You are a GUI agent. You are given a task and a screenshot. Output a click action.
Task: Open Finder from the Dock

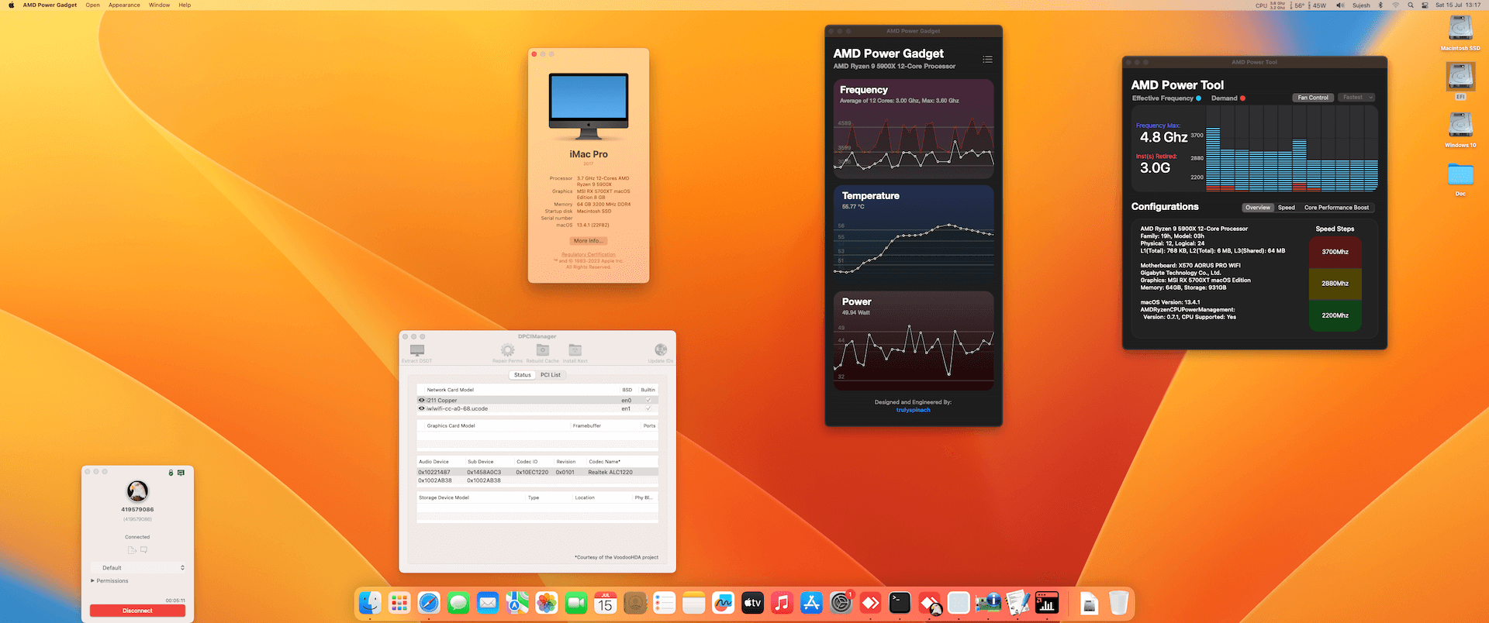point(370,603)
